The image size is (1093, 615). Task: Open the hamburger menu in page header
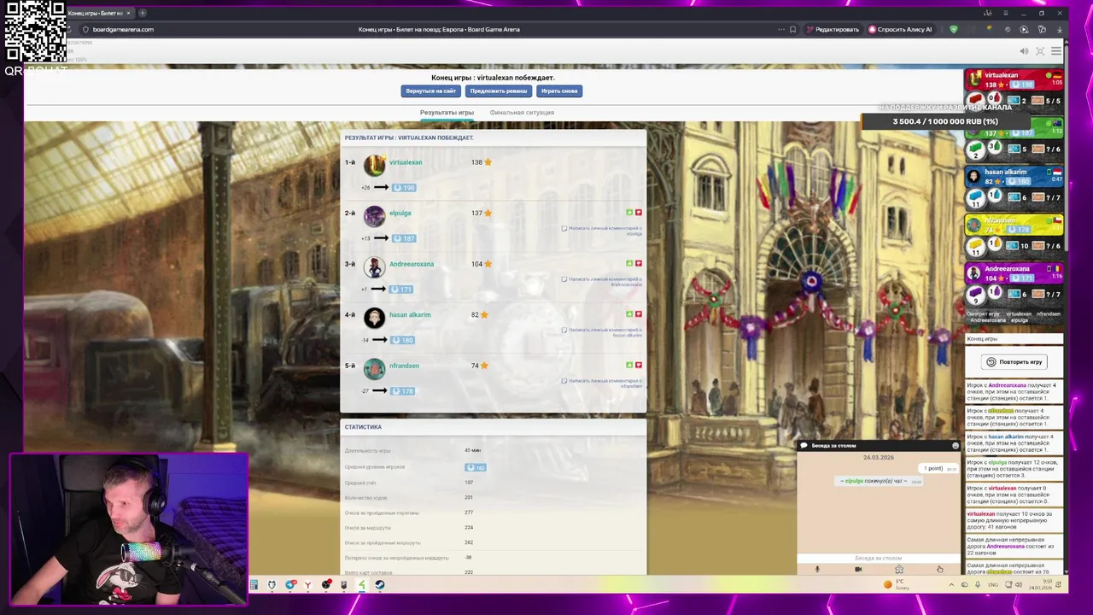tap(1056, 51)
